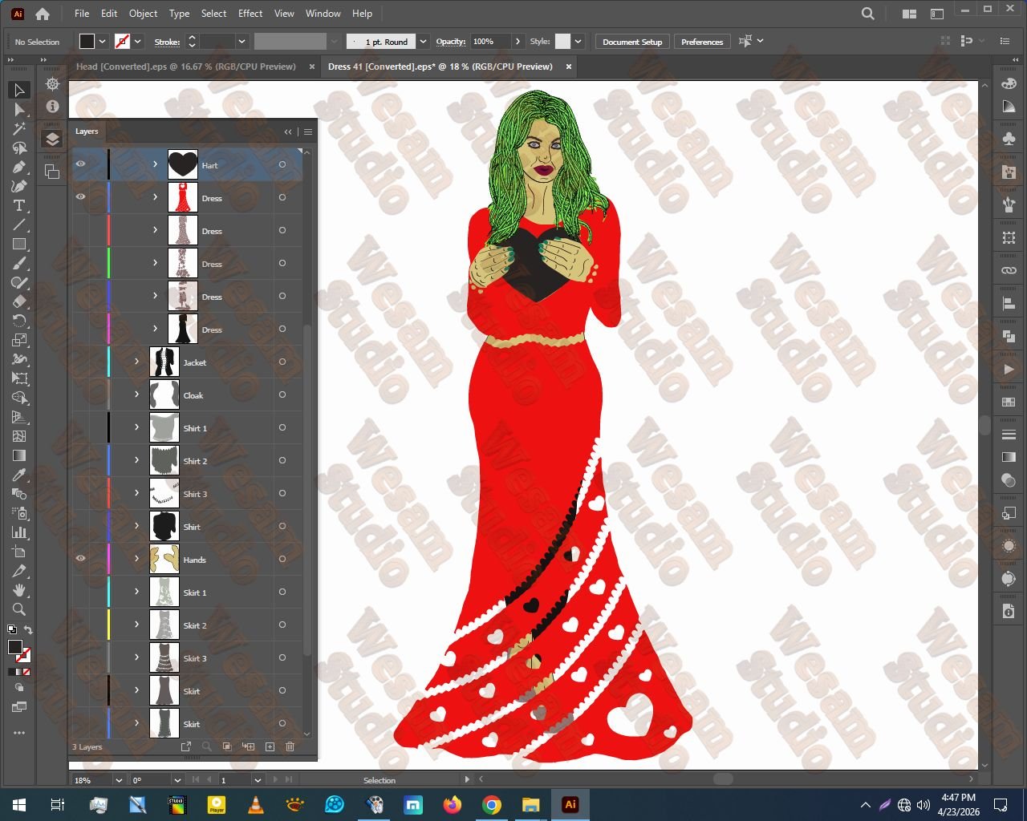Open Layers panel options menu
Image resolution: width=1027 pixels, height=821 pixels.
click(x=308, y=131)
